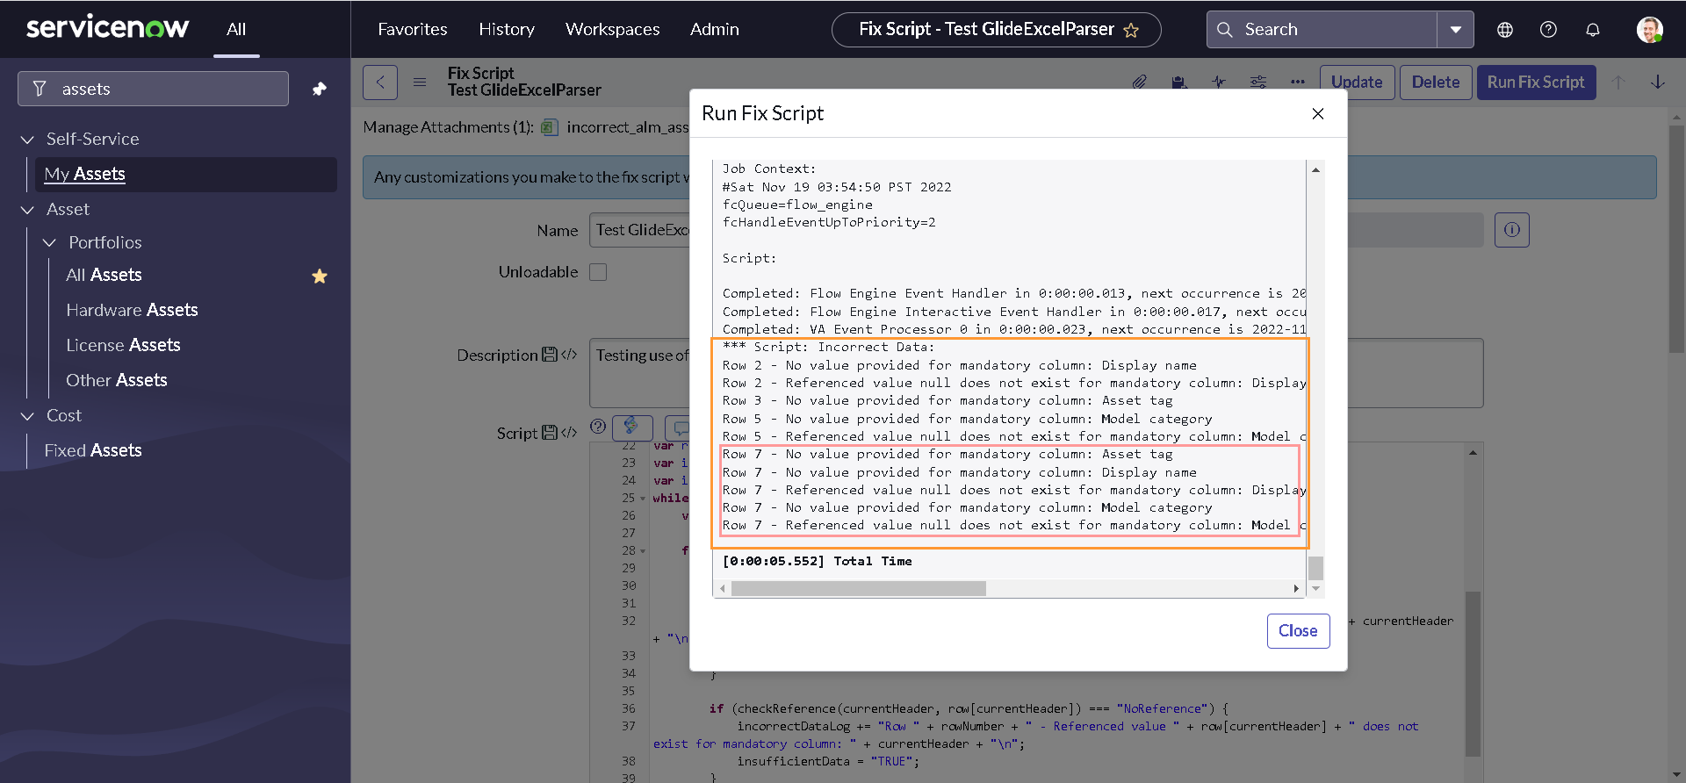The image size is (1686, 783).
Task: Toggle the All Assets favorite star
Action: pos(320,276)
